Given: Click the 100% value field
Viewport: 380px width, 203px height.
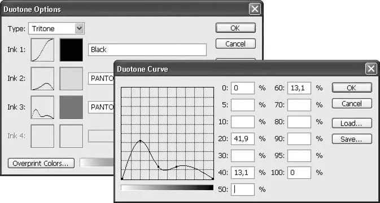Looking at the screenshot, I should (299, 173).
